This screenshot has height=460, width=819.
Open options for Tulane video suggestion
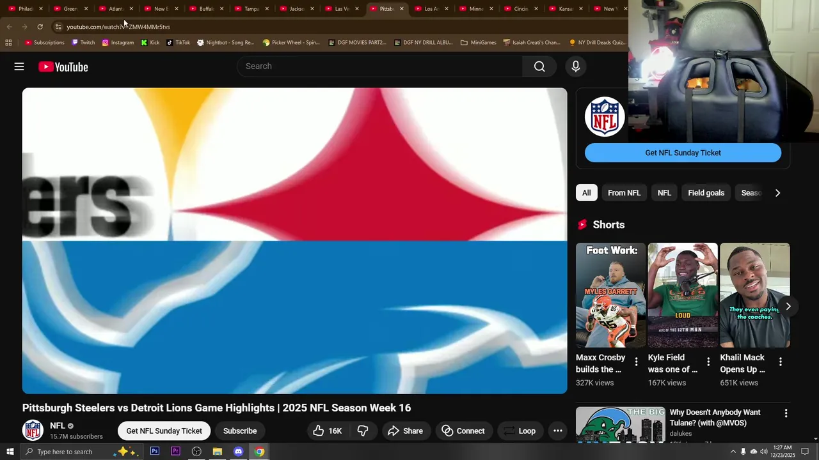(x=786, y=413)
